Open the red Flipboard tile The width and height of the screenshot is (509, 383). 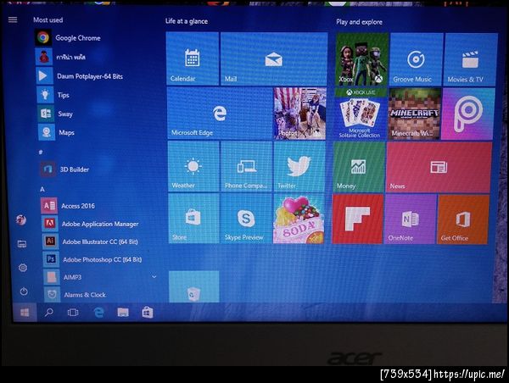pos(357,219)
